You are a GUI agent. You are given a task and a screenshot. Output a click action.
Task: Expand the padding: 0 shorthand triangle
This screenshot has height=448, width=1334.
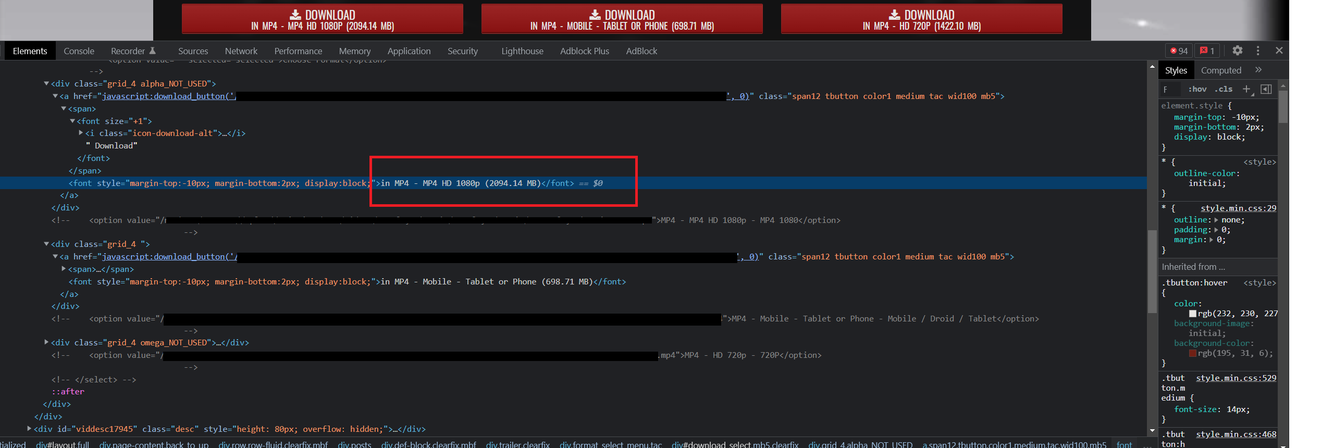click(1216, 230)
